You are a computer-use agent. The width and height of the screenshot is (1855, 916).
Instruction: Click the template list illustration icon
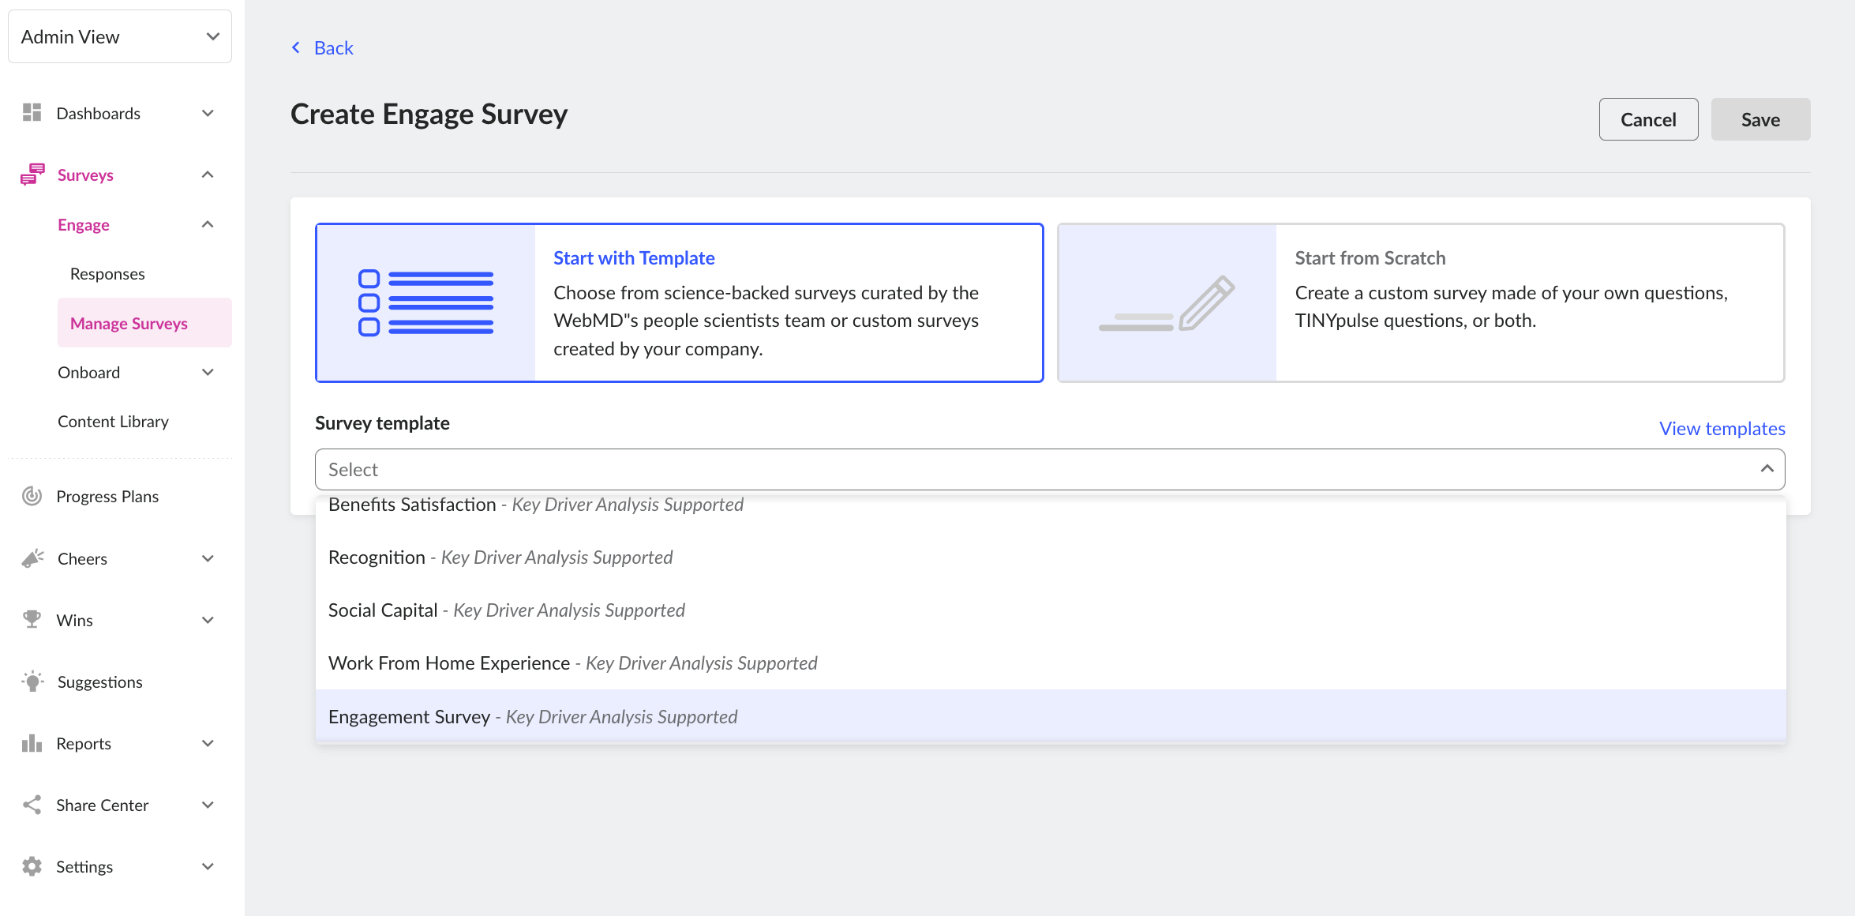point(425,303)
